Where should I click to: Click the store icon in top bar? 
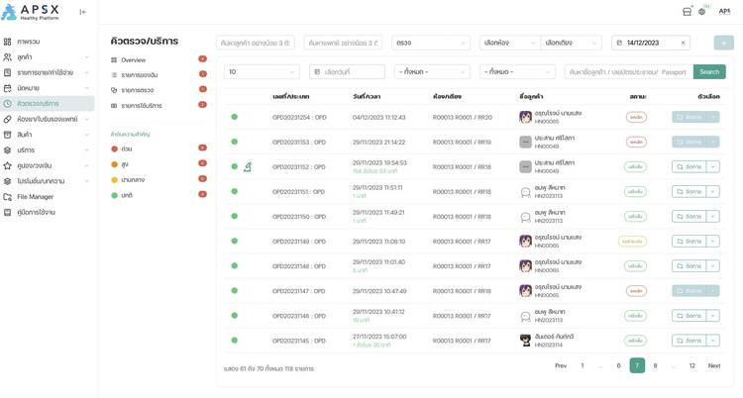(687, 12)
